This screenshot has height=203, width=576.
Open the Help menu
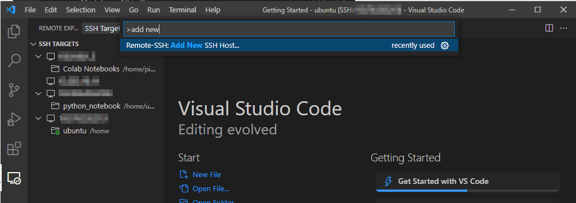coord(212,10)
